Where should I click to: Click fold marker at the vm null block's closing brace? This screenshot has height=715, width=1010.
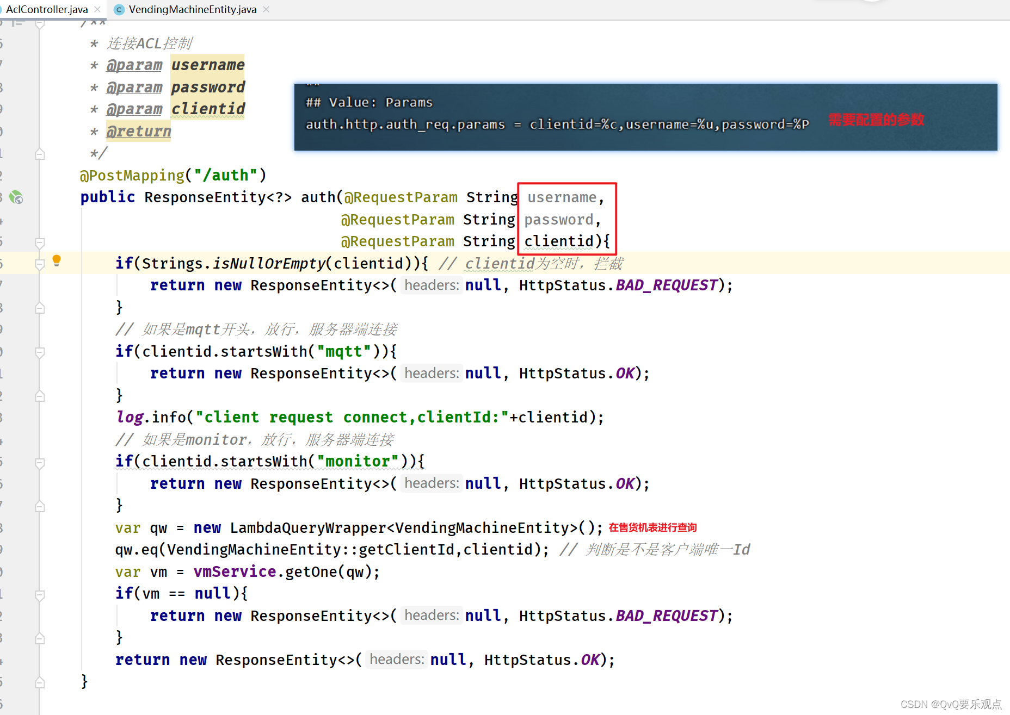pos(40,638)
